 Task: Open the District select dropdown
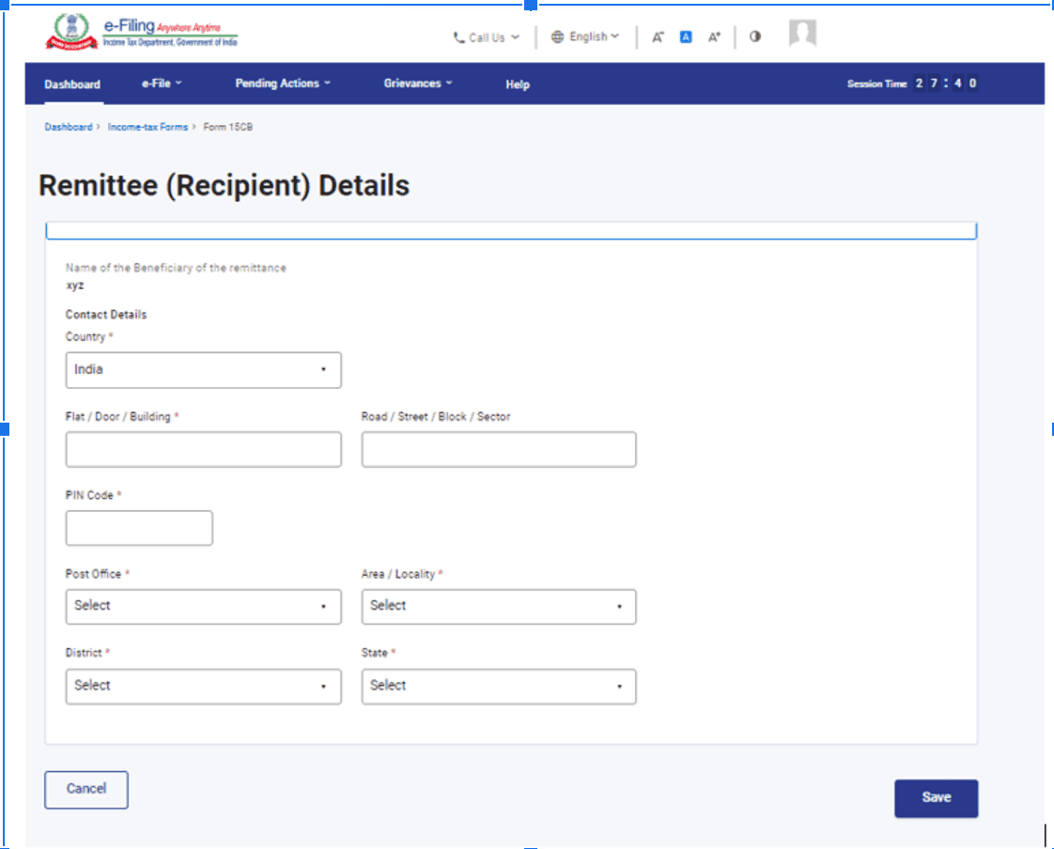pyautogui.click(x=202, y=687)
